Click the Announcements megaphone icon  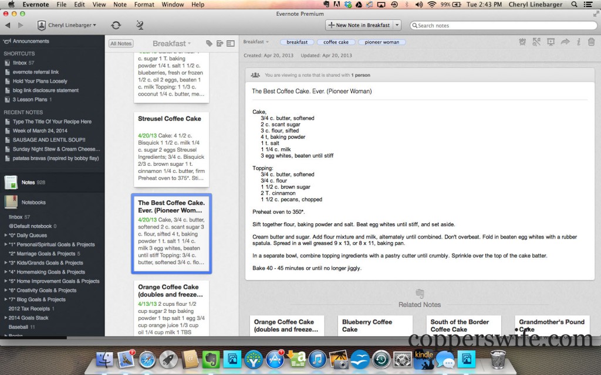(x=6, y=42)
